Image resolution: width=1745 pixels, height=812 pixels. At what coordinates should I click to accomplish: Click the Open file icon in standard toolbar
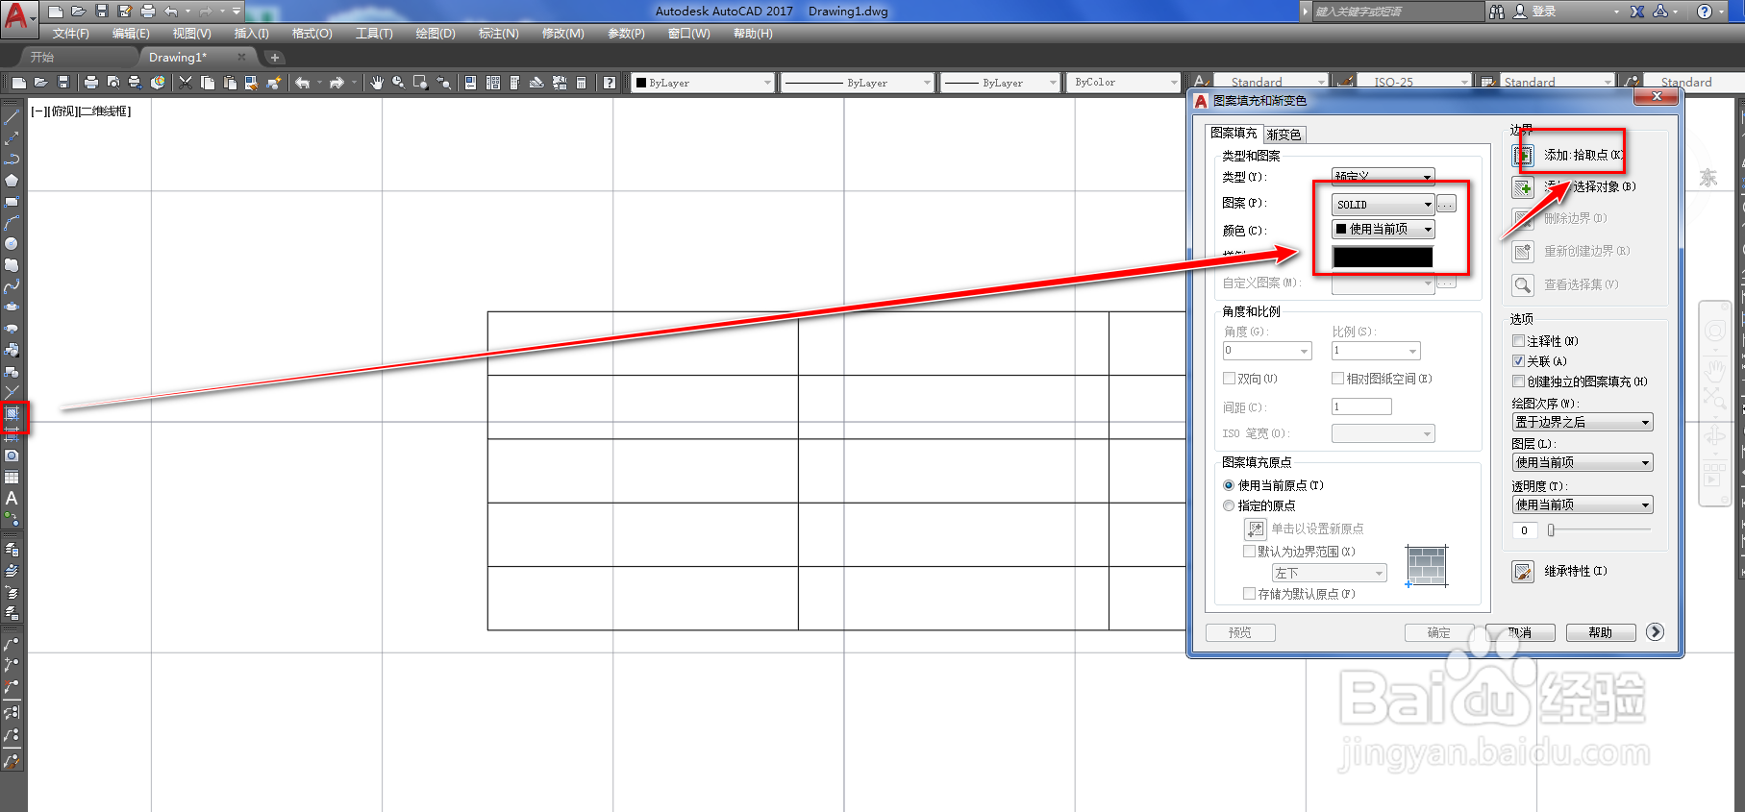40,83
